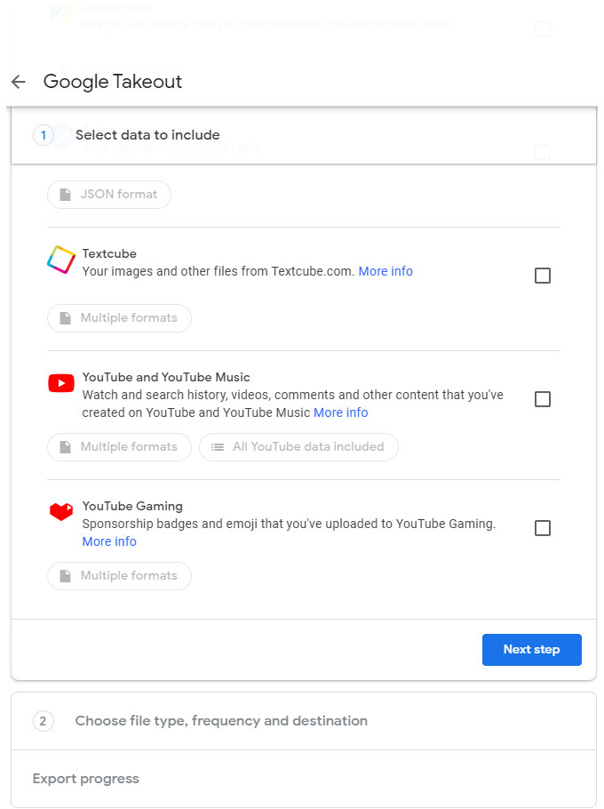The height and width of the screenshot is (809, 604).
Task: Open Textcube Multiple formats options
Action: pos(119,318)
